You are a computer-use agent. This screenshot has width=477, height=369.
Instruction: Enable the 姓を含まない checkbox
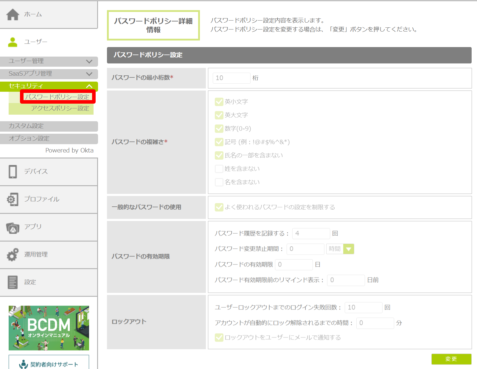click(x=219, y=169)
